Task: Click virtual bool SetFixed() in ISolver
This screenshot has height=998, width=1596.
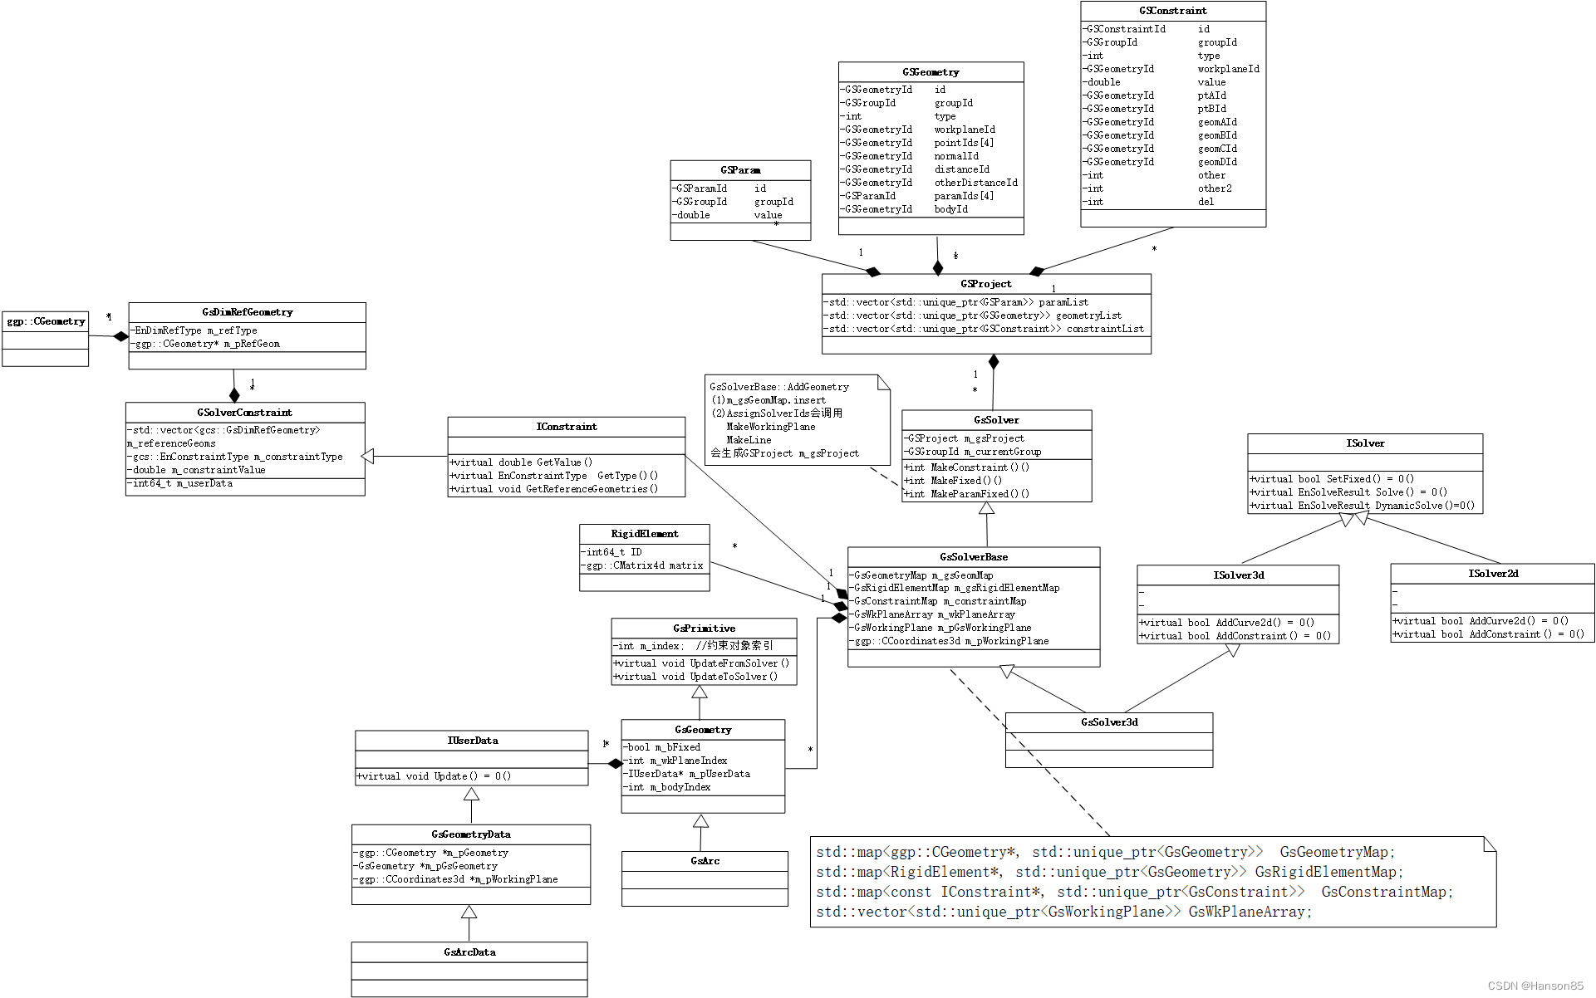Action: point(1333,479)
